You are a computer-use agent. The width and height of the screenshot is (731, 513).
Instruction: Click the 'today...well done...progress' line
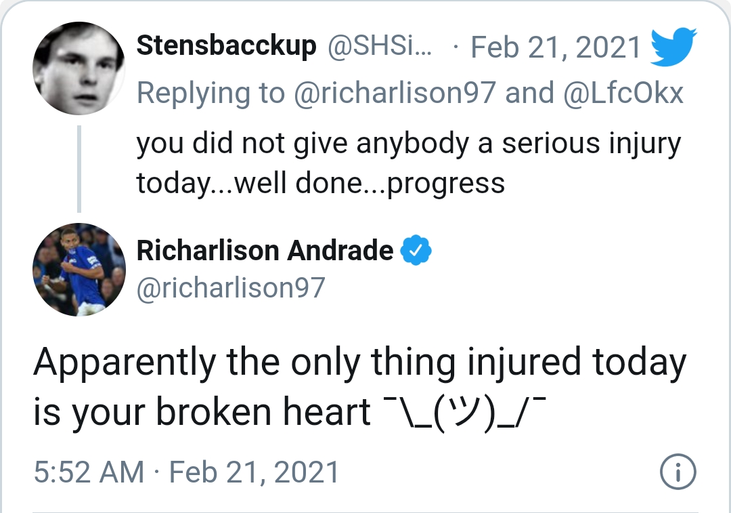click(x=321, y=182)
